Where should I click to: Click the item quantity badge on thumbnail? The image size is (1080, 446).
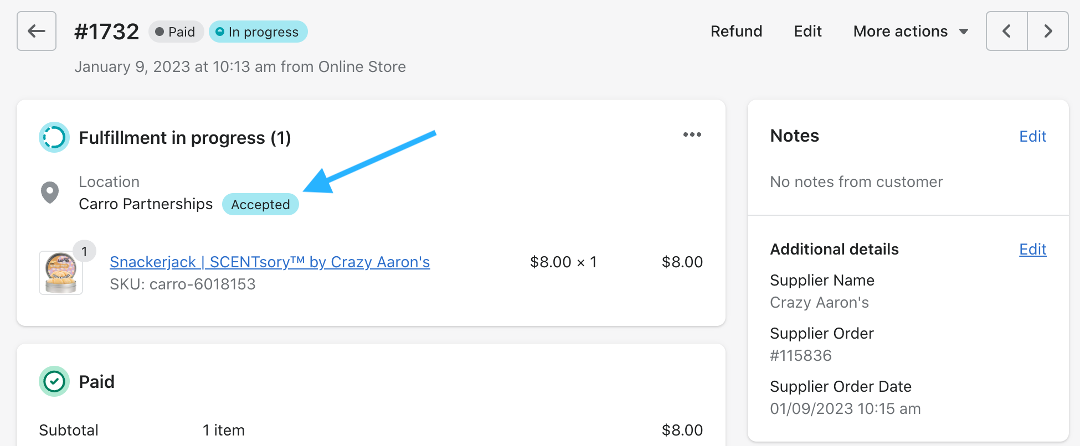coord(84,252)
